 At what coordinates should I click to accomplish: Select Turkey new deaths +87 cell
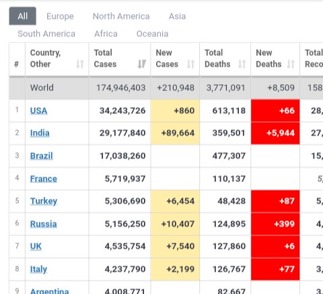[x=275, y=201]
